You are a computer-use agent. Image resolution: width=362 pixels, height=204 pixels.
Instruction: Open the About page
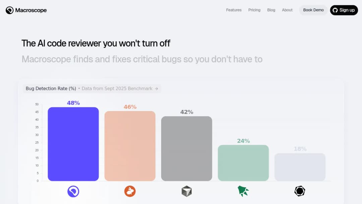(x=287, y=10)
